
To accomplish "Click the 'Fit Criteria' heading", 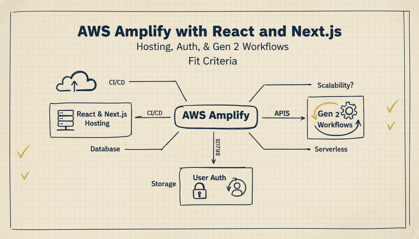I will [x=213, y=61].
